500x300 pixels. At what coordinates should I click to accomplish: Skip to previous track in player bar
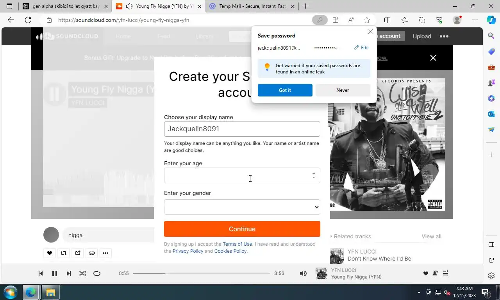coord(41,273)
